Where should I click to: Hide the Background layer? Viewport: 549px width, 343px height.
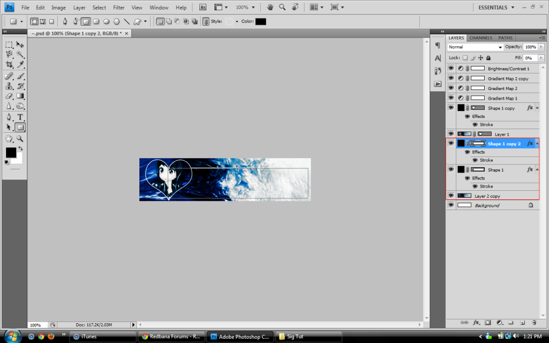point(451,205)
